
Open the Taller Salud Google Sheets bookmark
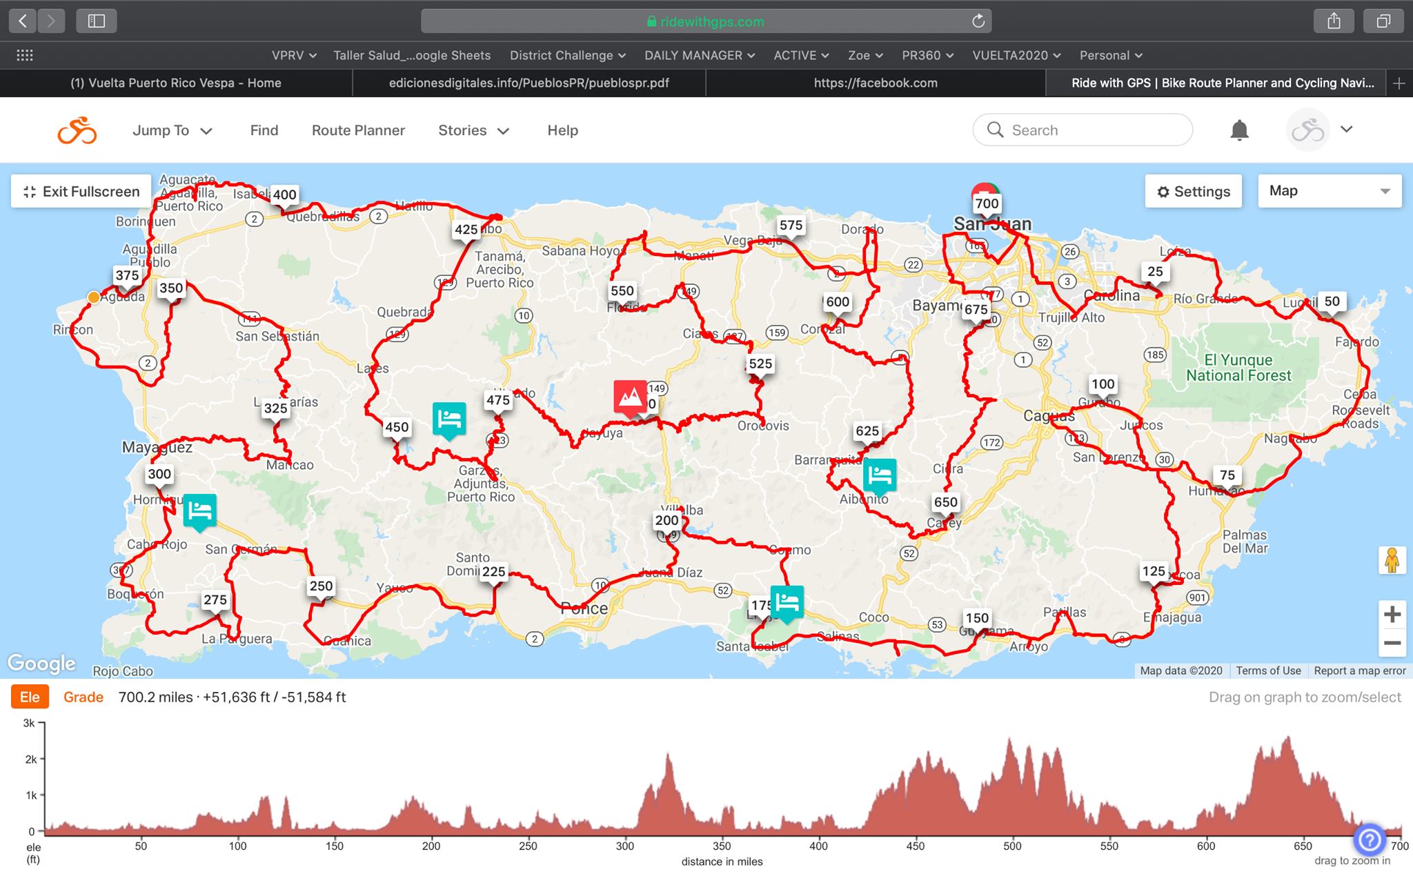[x=412, y=55]
